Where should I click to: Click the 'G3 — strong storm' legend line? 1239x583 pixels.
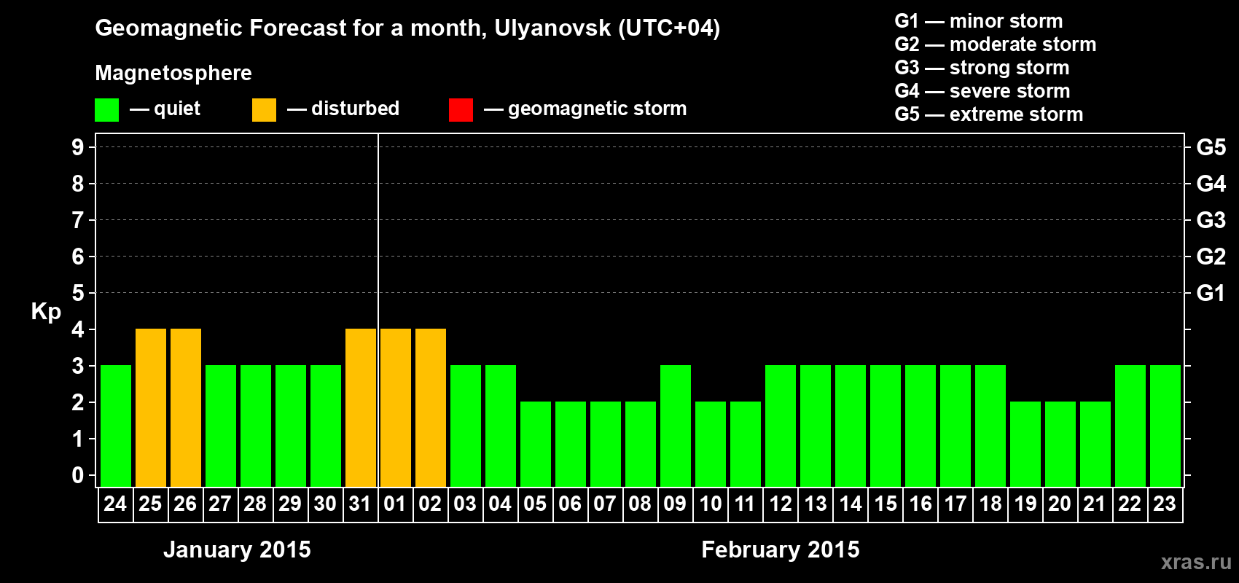coord(982,68)
